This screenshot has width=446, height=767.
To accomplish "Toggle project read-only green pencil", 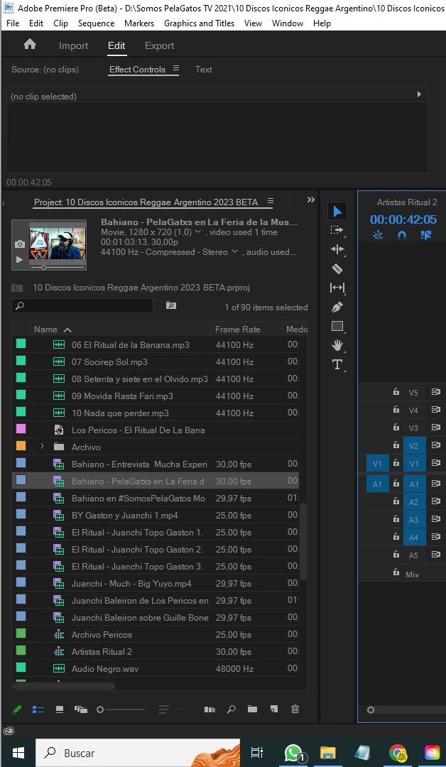I will pyautogui.click(x=16, y=709).
